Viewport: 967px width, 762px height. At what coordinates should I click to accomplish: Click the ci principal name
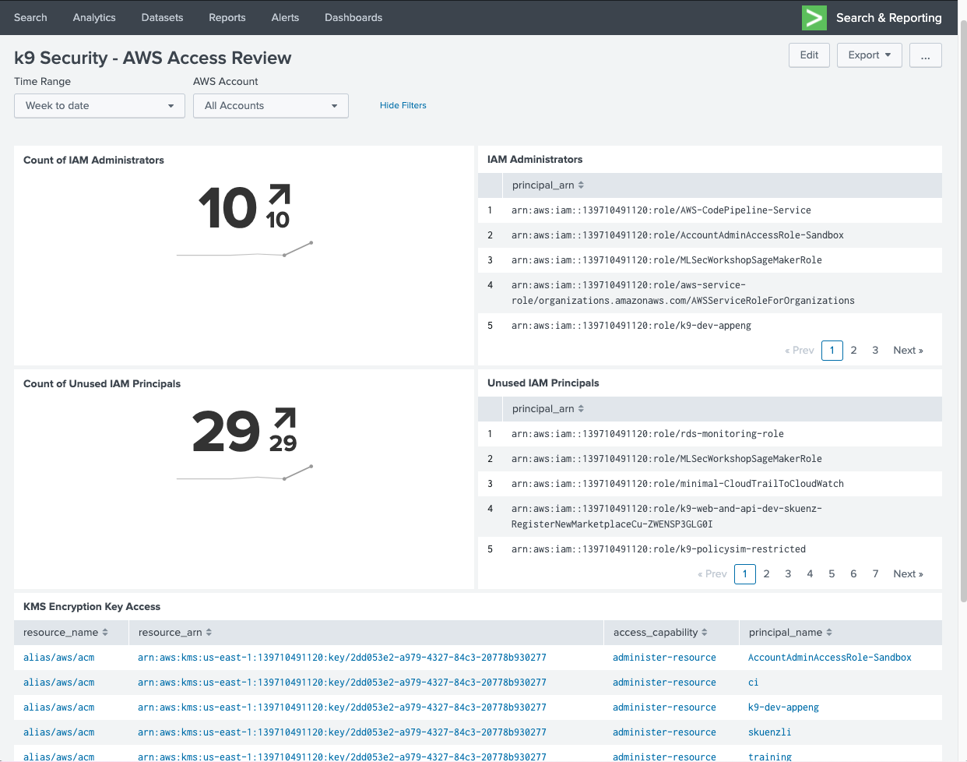coord(753,683)
